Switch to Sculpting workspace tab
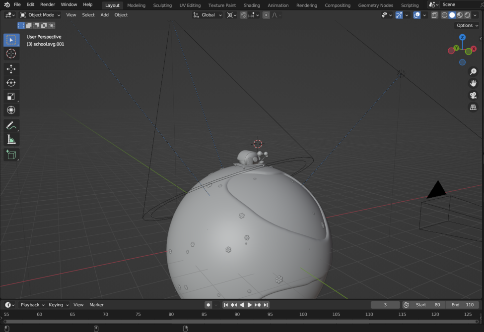 click(162, 5)
